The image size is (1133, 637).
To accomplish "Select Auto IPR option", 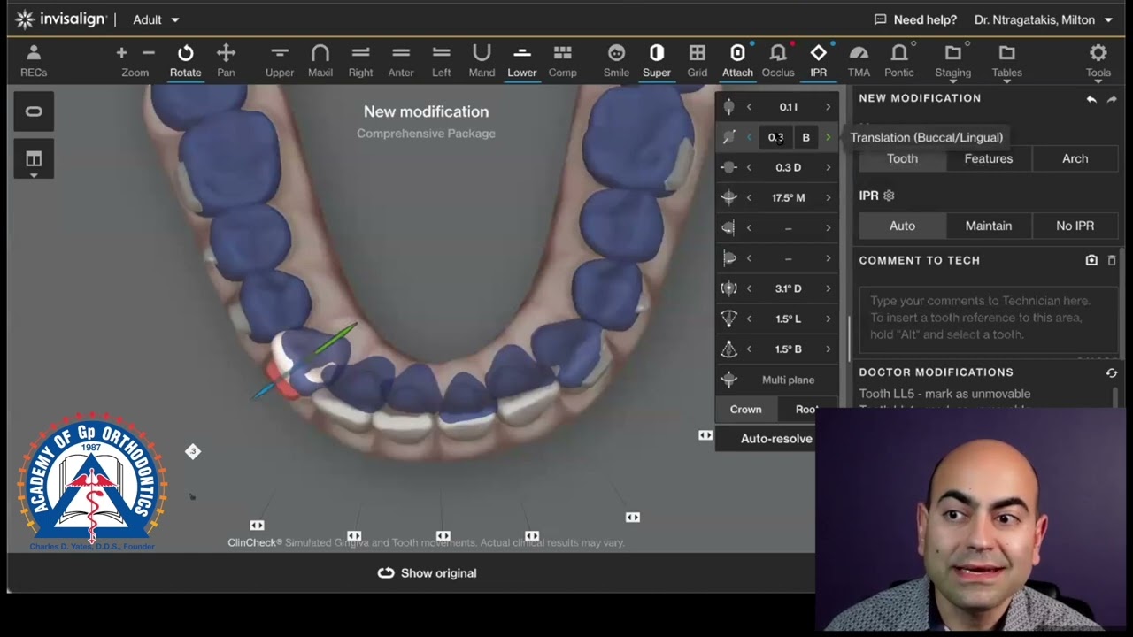I will pyautogui.click(x=902, y=226).
